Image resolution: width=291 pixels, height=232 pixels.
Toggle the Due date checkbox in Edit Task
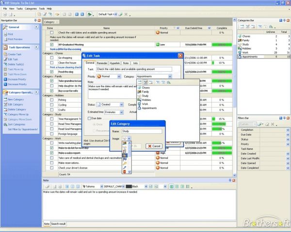[88, 118]
